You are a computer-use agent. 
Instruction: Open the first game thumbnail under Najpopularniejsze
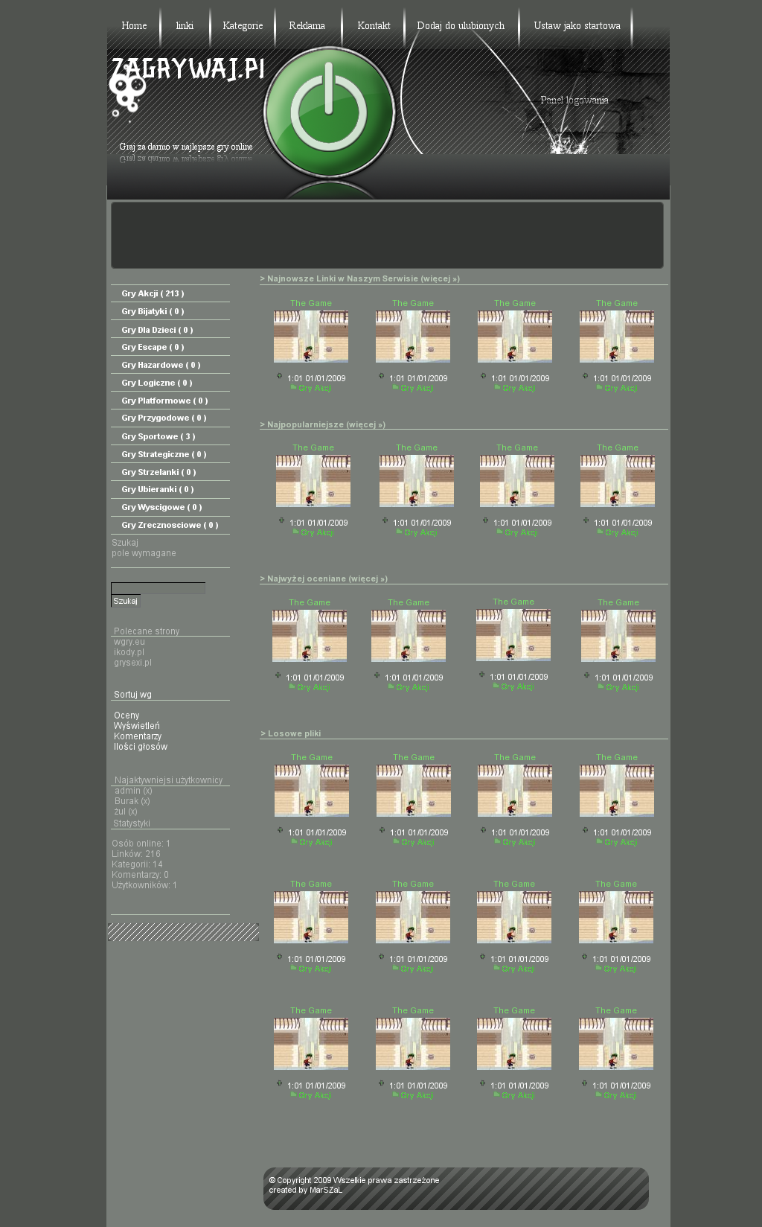coord(313,481)
